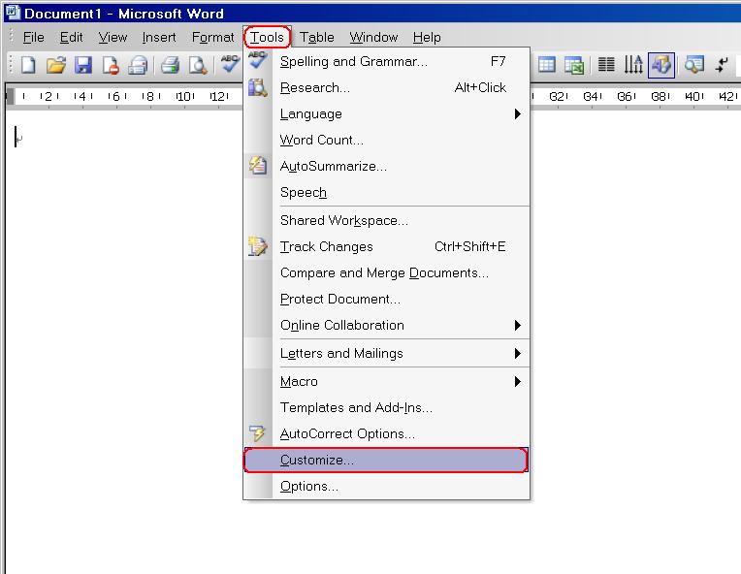
Task: Select AutoSummarize... menu entry
Action: (x=387, y=167)
